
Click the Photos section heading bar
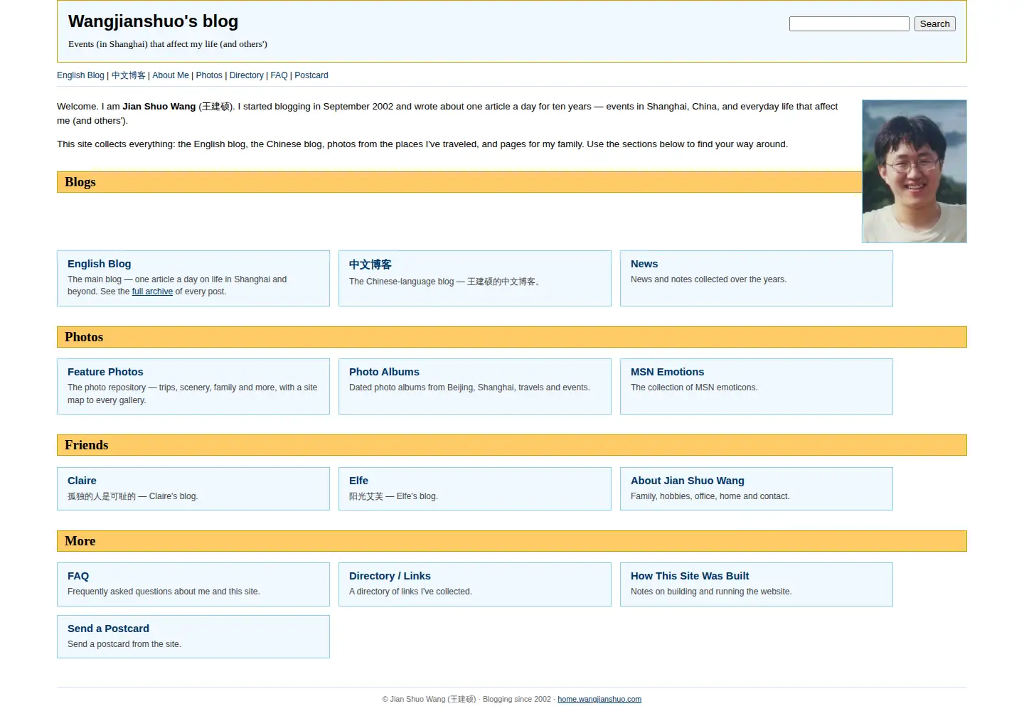click(x=512, y=337)
